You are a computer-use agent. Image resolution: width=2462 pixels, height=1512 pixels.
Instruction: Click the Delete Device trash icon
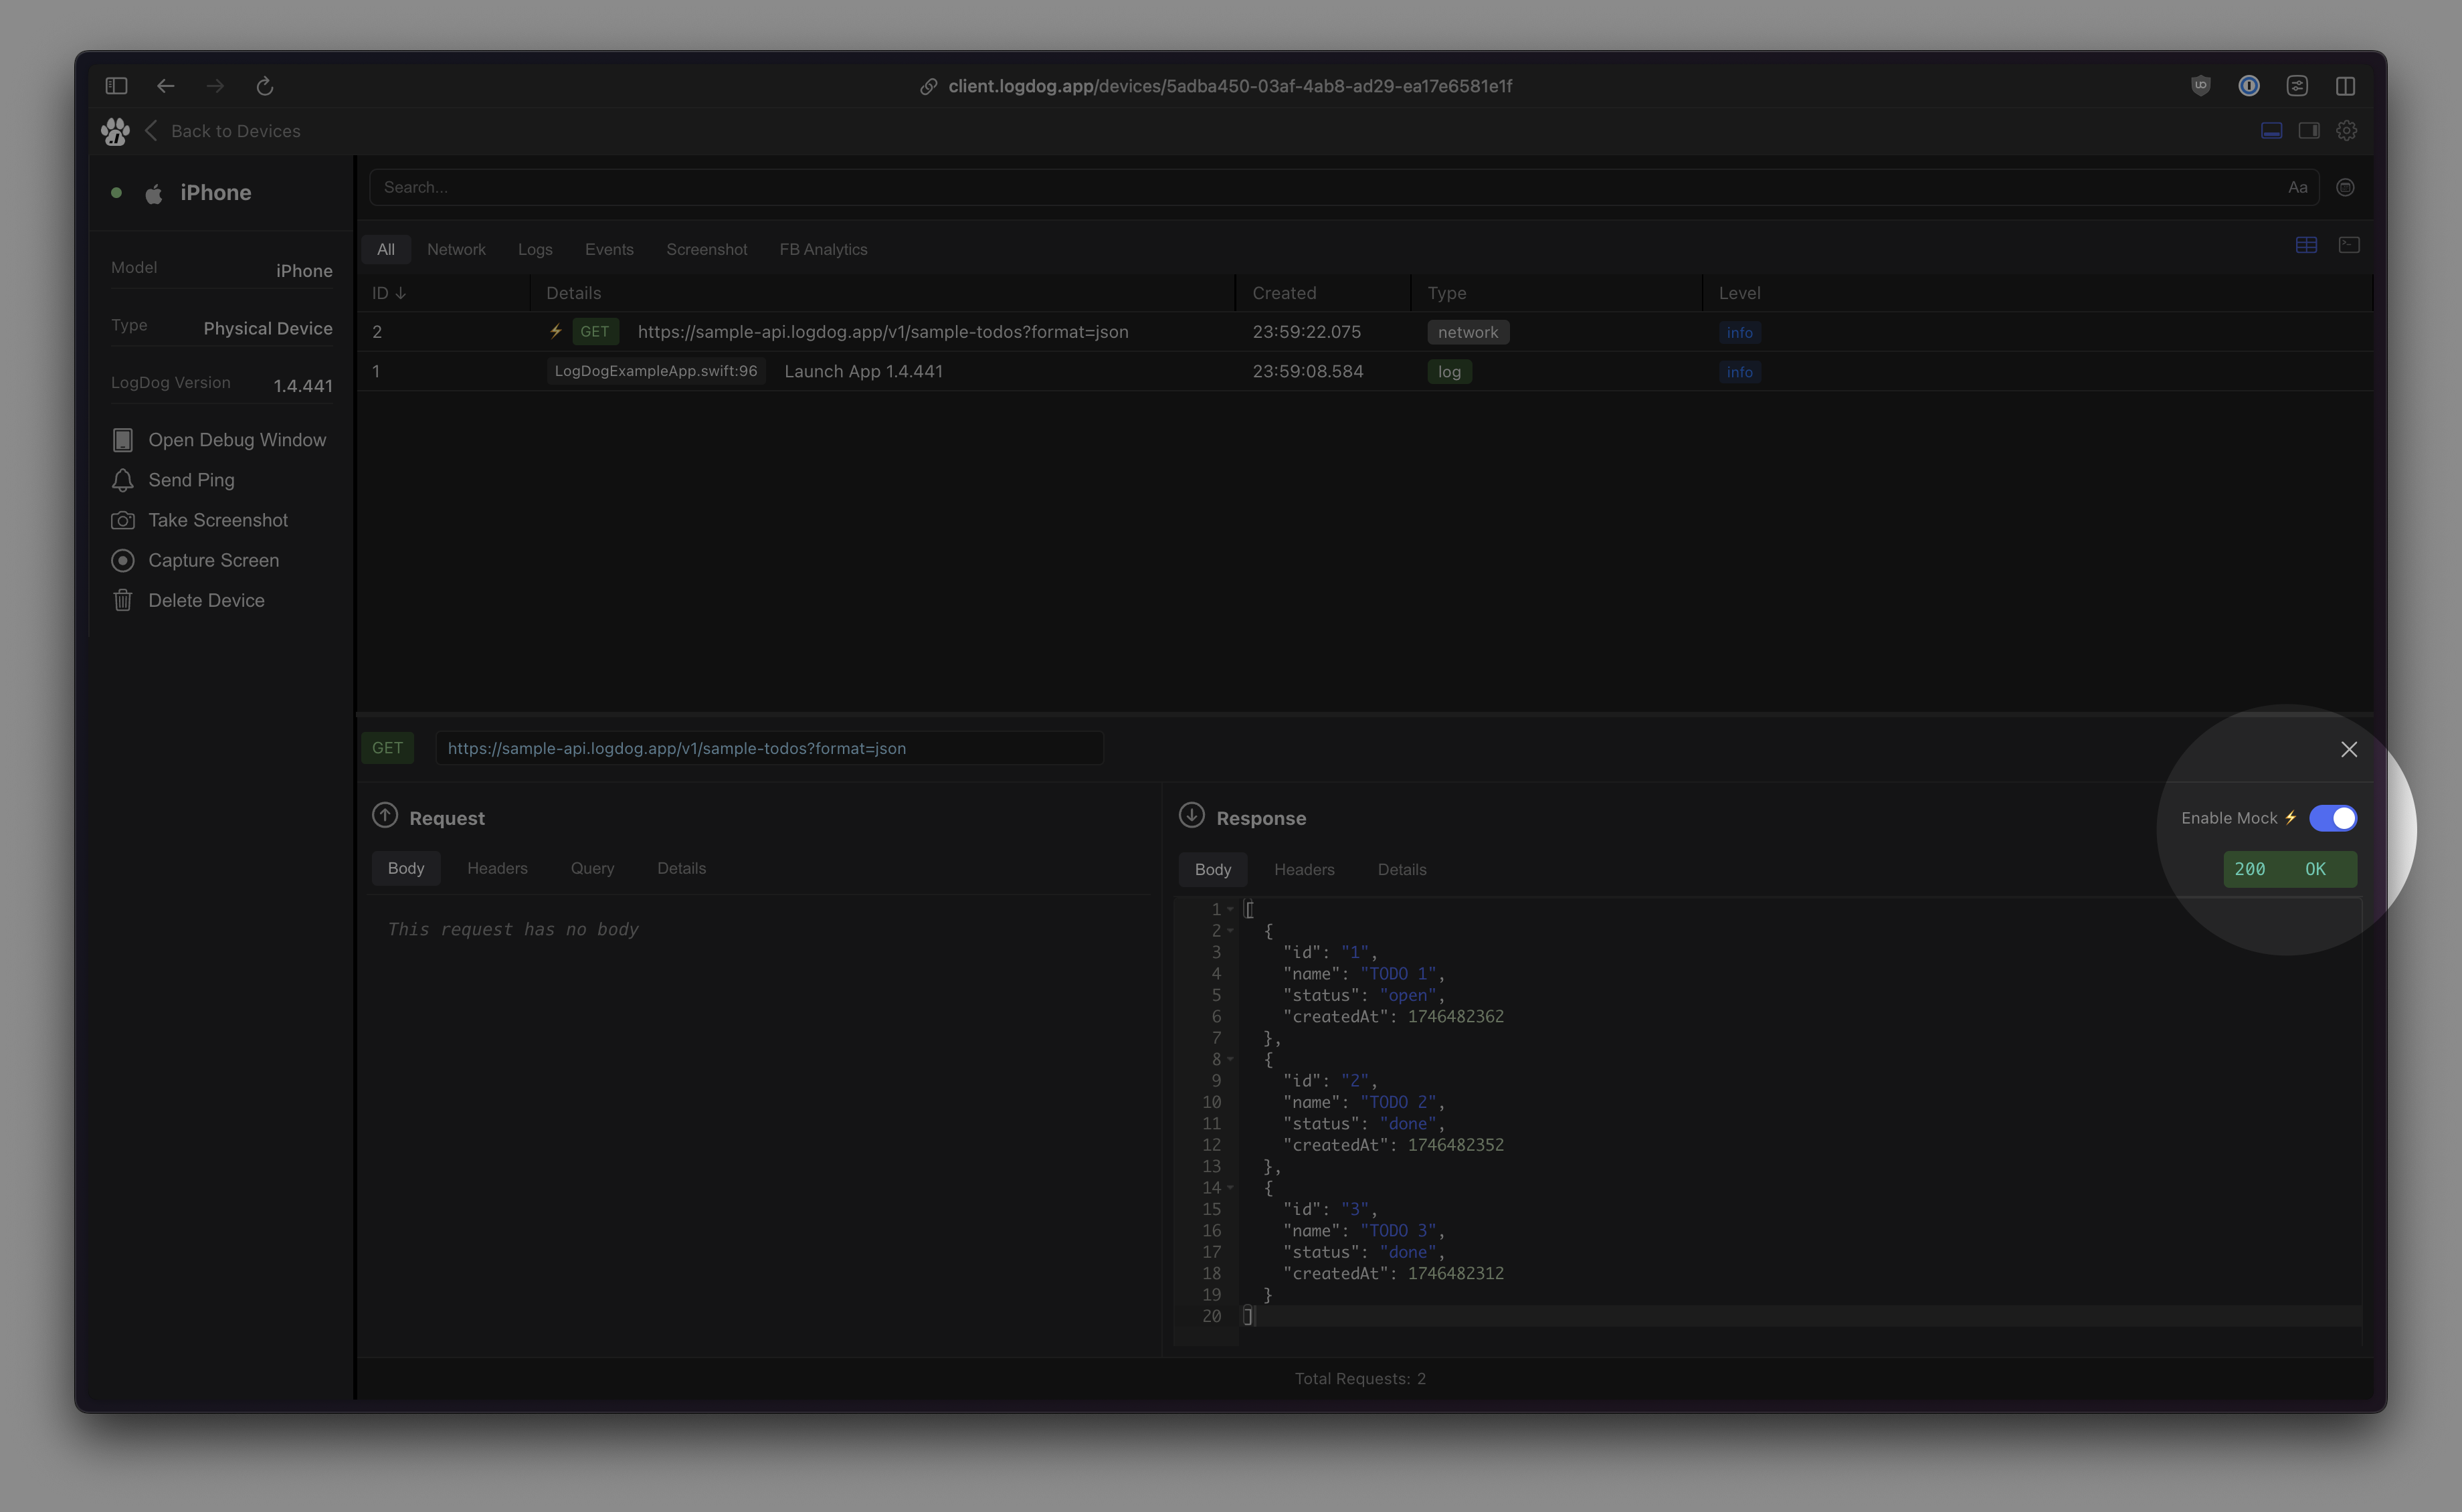(x=123, y=600)
